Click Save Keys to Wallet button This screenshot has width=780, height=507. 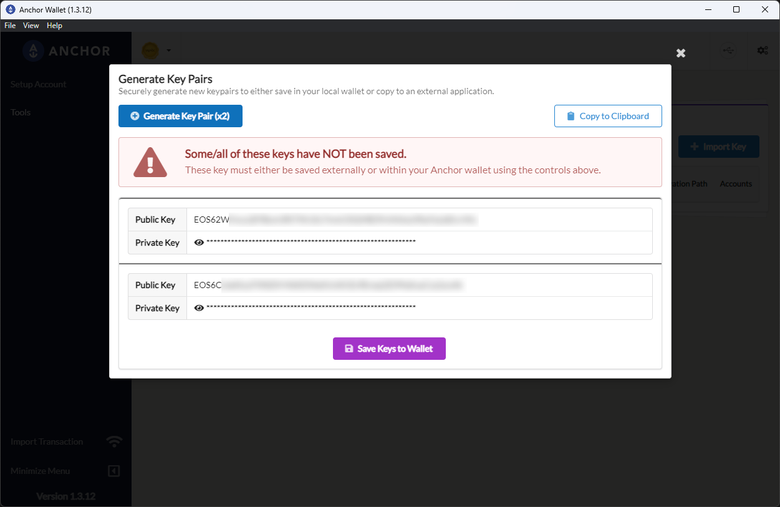(389, 349)
